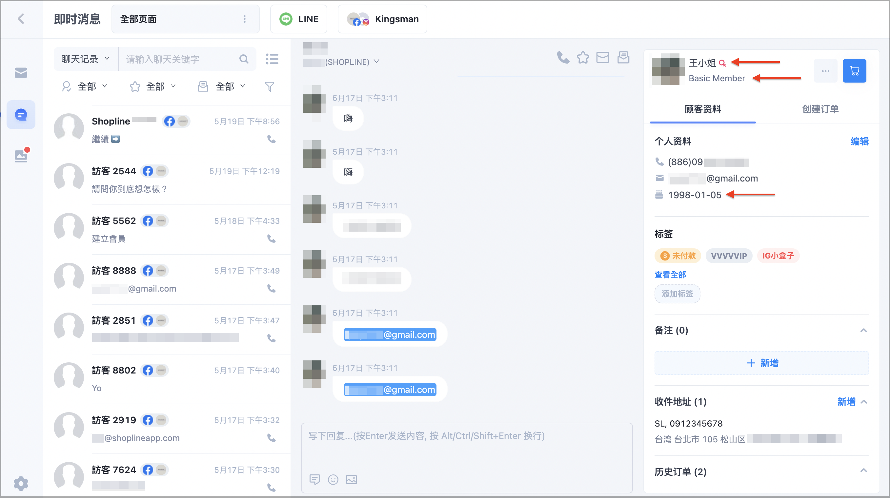Click the Basic Member label
This screenshot has height=498, width=890.
717,78
